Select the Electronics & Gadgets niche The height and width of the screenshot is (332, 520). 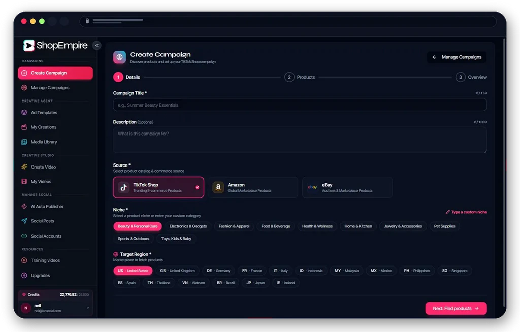pyautogui.click(x=188, y=226)
